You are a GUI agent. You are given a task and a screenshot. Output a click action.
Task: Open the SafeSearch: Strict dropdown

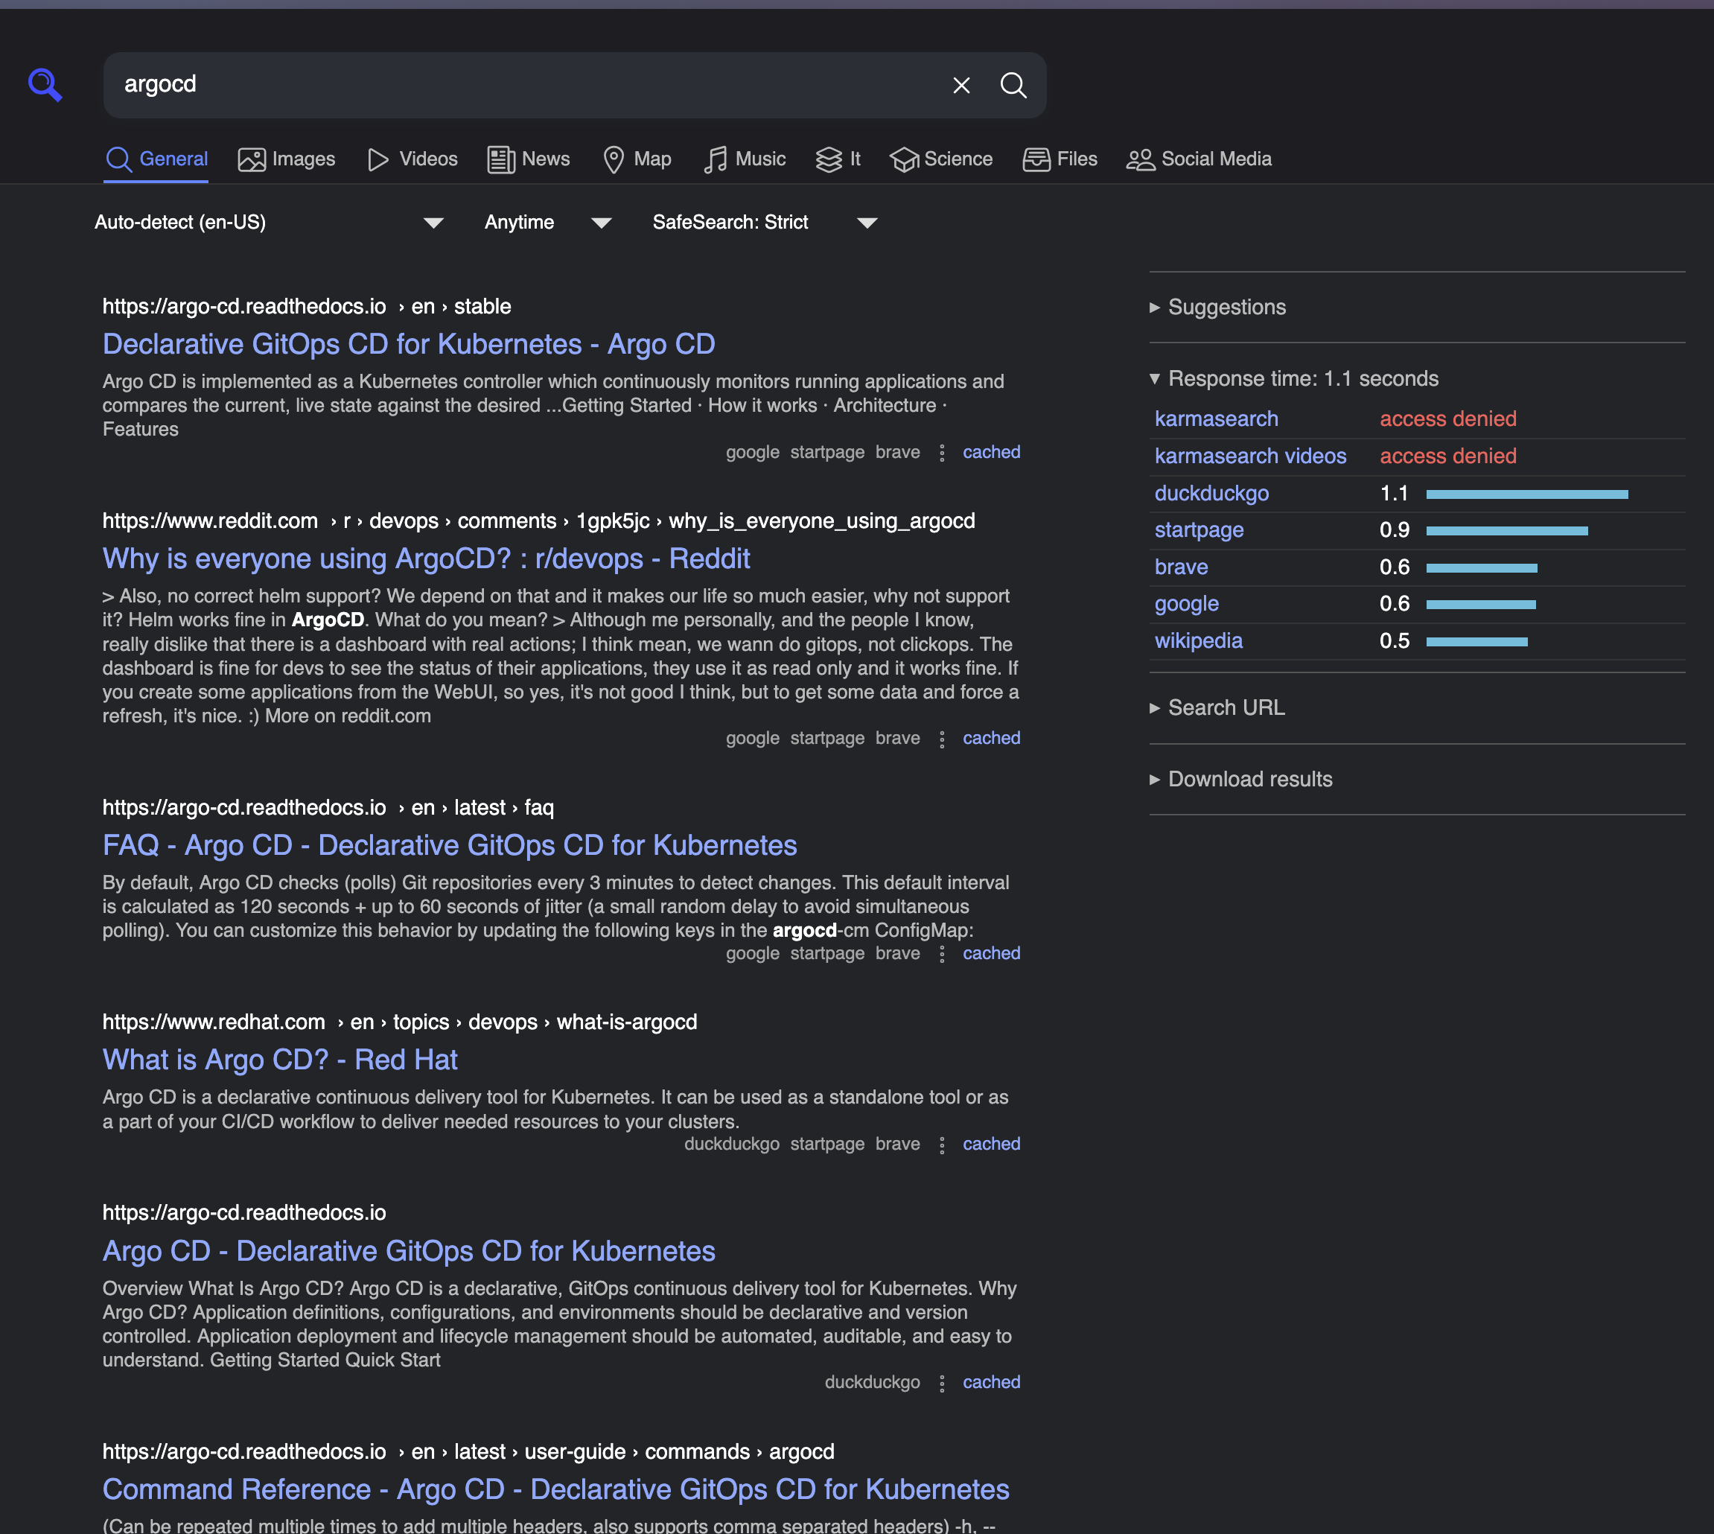(765, 223)
